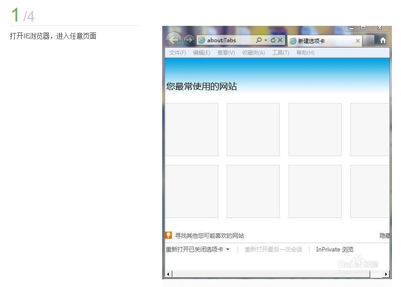Click the 您最常使用的网站 heading

(x=201, y=87)
